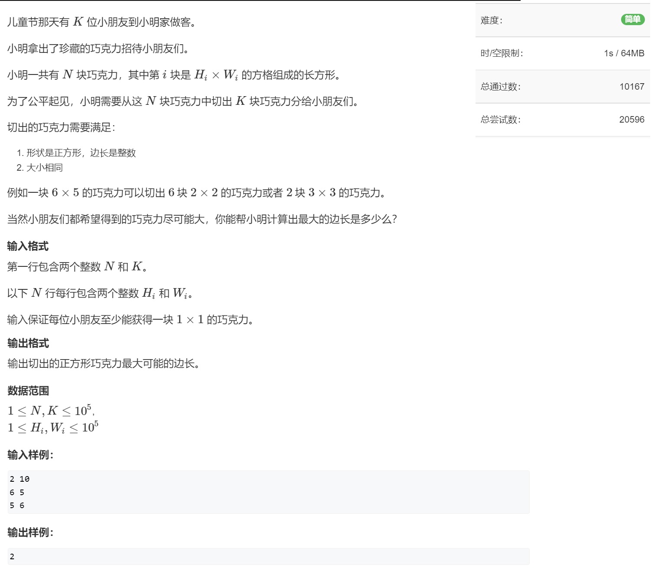Click the line 第一行包含两个整数 N 和 K

click(78, 266)
